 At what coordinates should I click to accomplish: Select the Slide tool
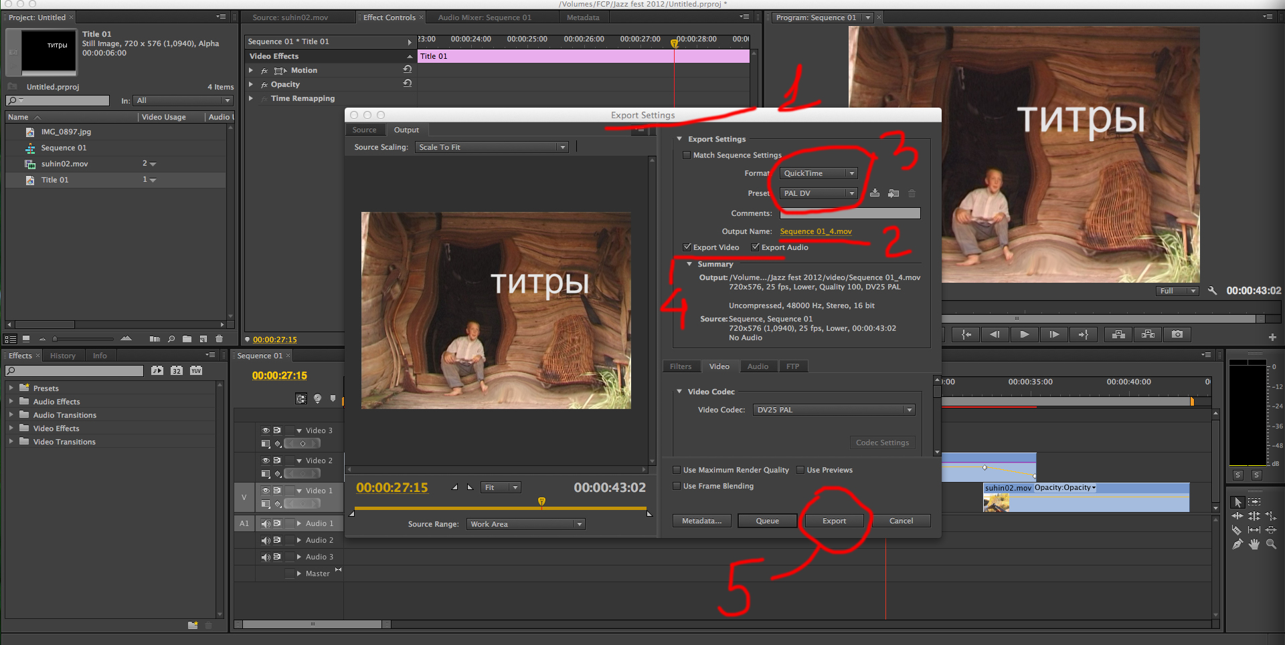click(x=1271, y=530)
